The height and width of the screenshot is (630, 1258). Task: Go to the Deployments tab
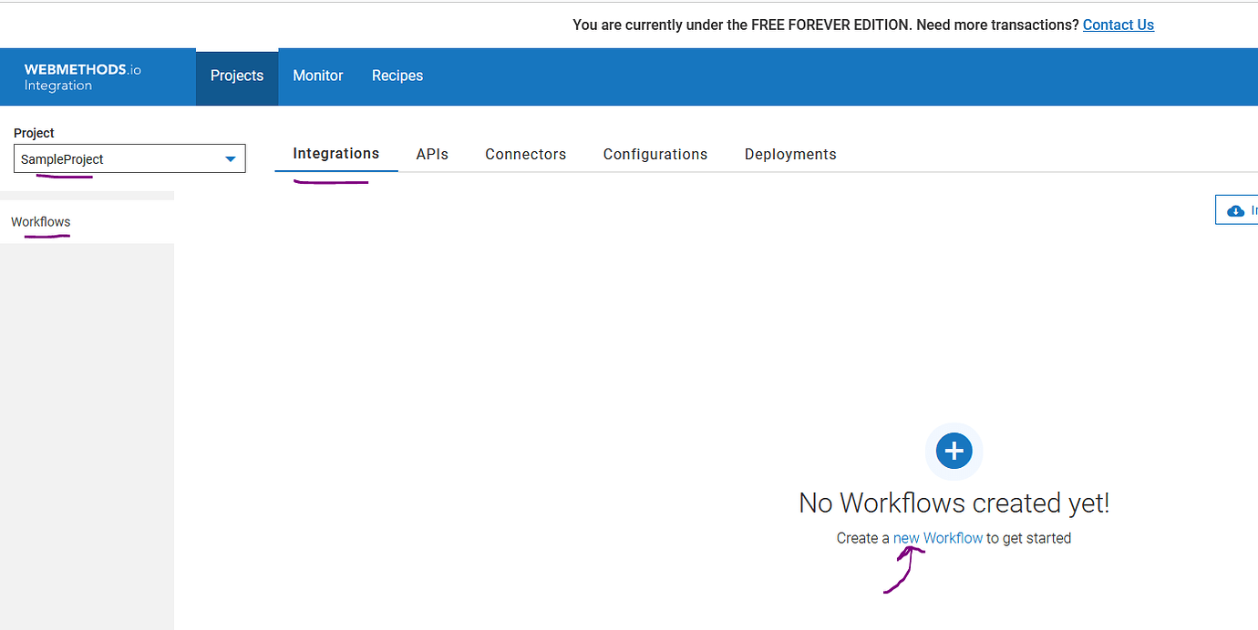(789, 154)
